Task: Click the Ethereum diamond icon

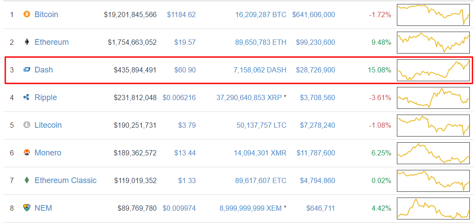Action: click(27, 42)
